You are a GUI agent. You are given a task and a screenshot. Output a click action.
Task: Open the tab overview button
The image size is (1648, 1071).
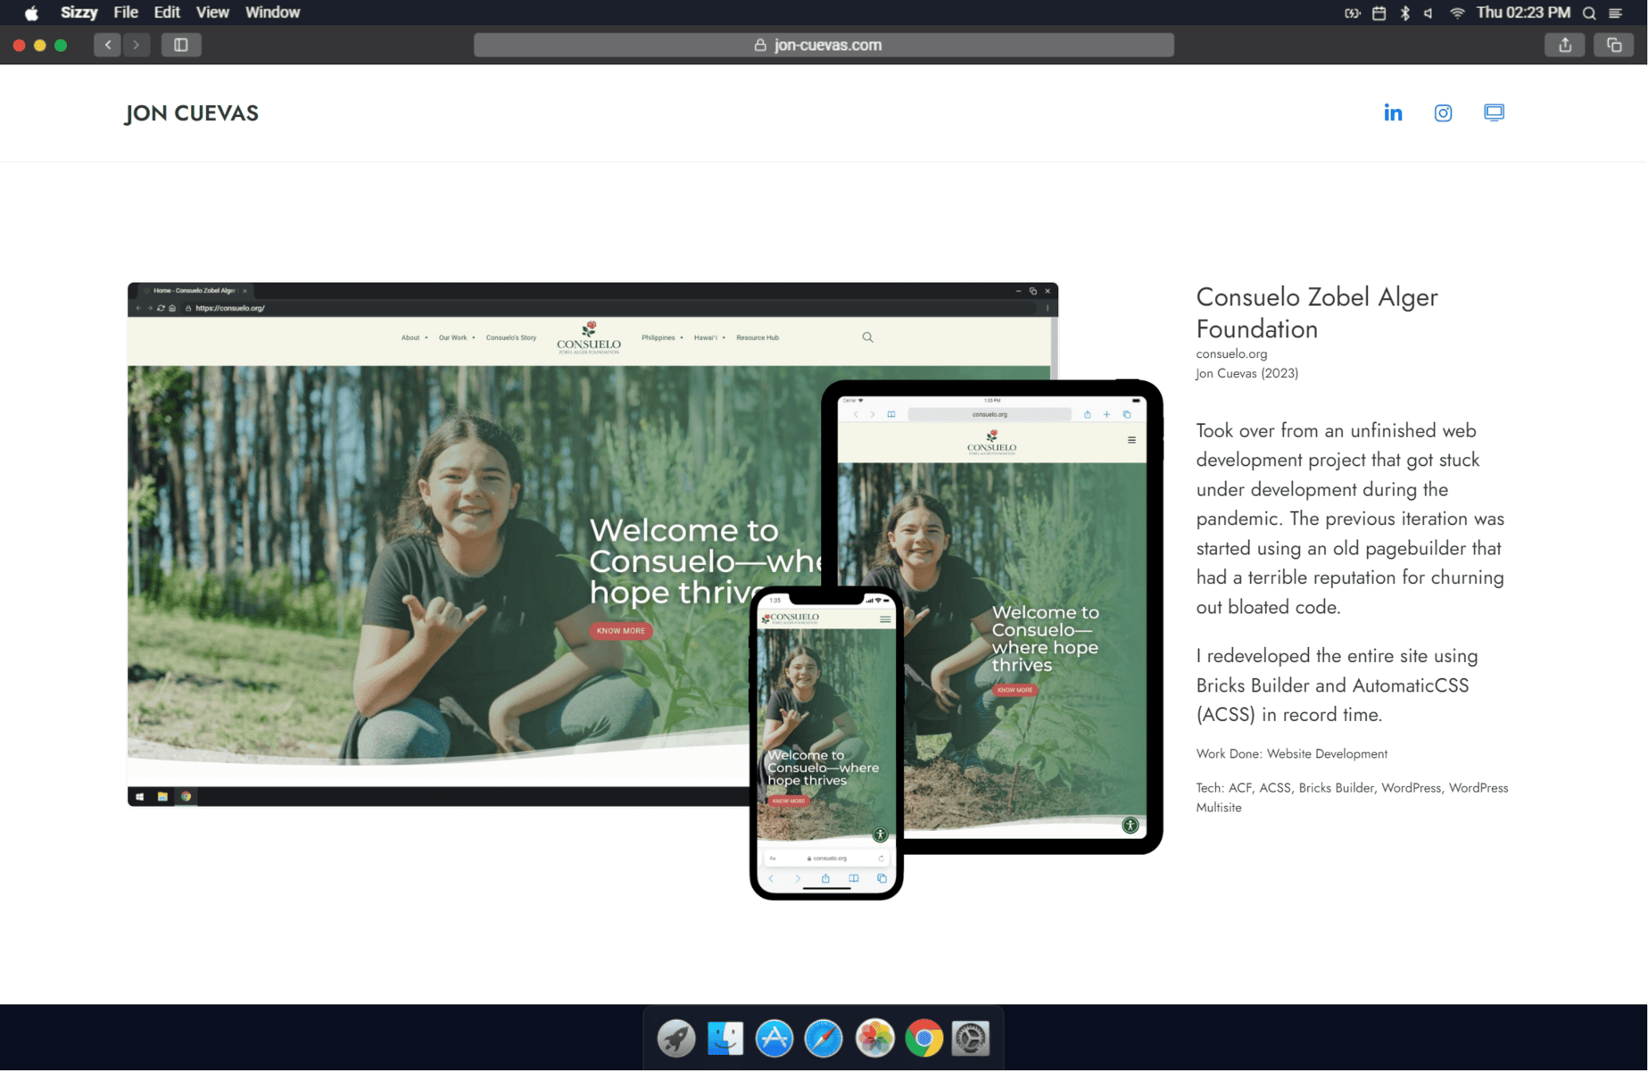point(1614,45)
